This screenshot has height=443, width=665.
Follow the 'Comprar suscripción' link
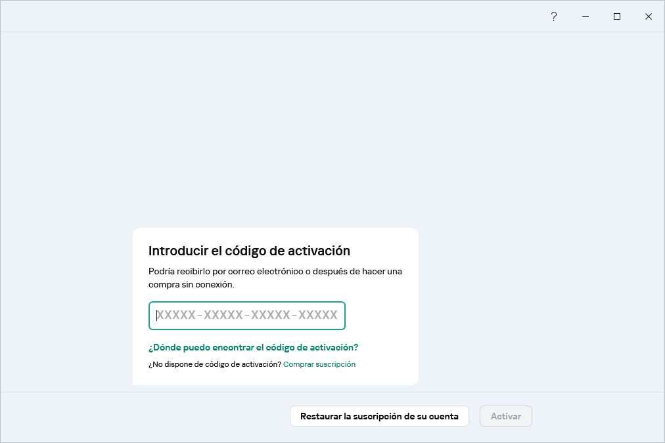point(319,364)
